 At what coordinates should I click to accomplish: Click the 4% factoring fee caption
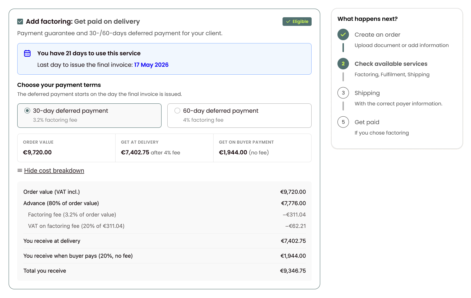(203, 120)
